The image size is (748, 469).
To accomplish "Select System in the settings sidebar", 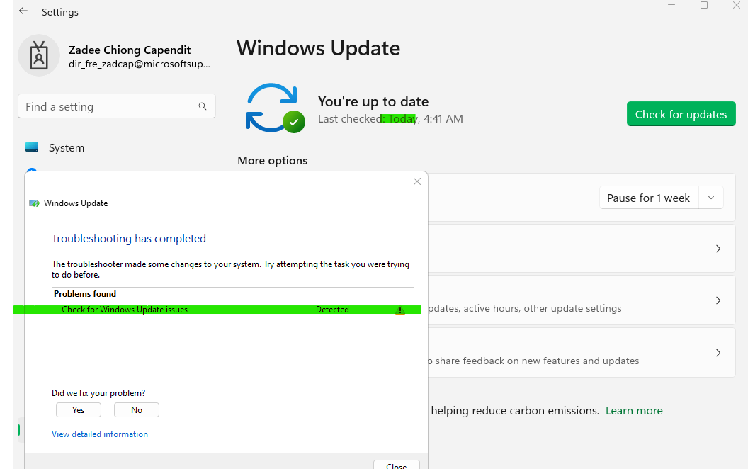I will tap(67, 148).
